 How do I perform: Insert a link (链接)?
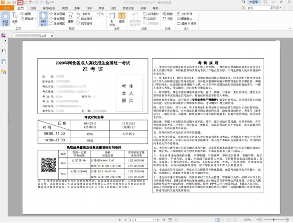click(167, 14)
